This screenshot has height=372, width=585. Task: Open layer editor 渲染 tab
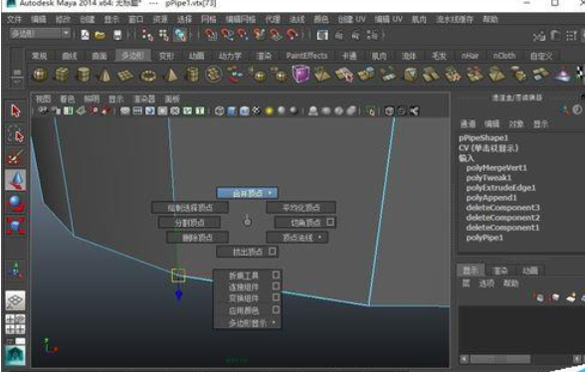coord(499,271)
